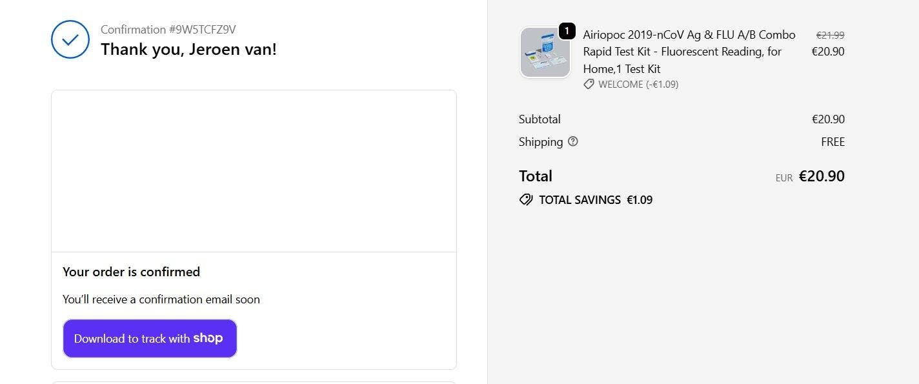Click the WELCOME (-€1.09) discount code
This screenshot has width=919, height=384.
tap(638, 85)
